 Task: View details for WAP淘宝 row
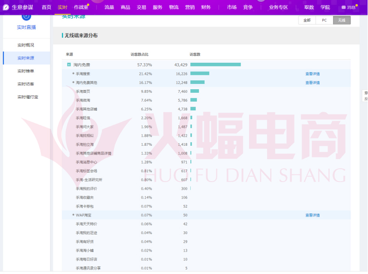click(312, 215)
